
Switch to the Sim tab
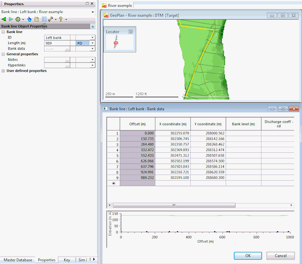click(82, 260)
